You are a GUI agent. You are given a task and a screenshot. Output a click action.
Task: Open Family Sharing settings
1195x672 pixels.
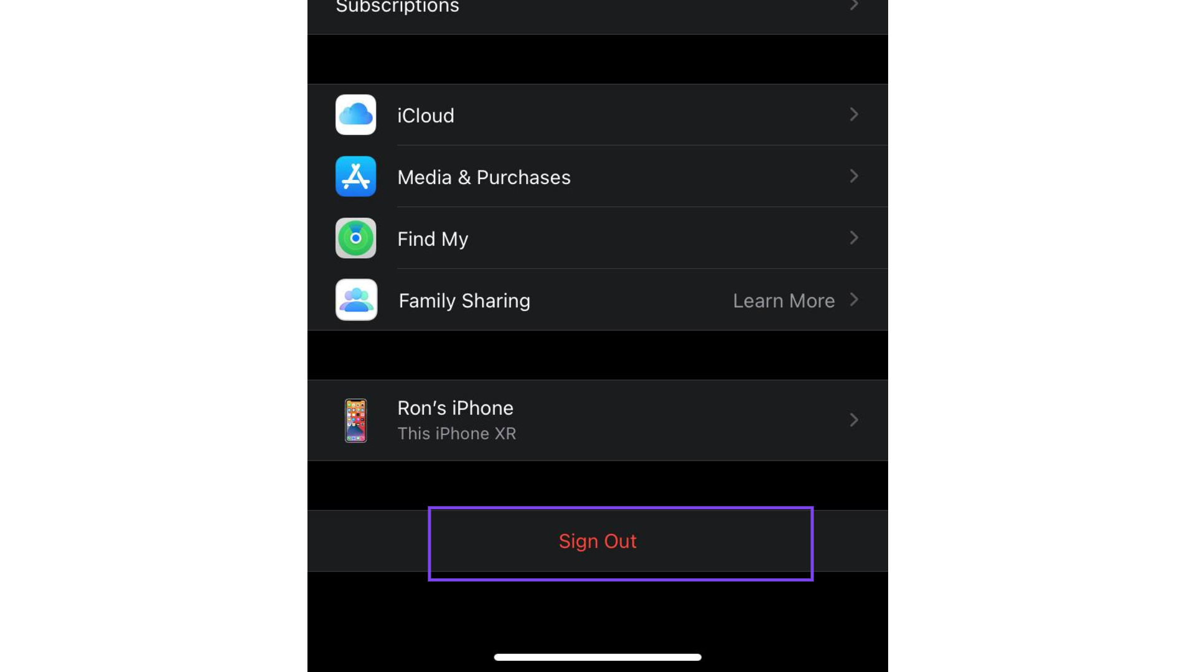click(597, 299)
